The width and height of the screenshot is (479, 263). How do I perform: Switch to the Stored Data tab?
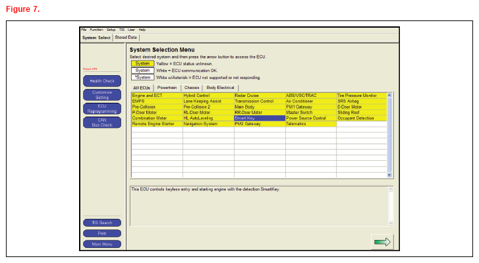[x=126, y=38]
